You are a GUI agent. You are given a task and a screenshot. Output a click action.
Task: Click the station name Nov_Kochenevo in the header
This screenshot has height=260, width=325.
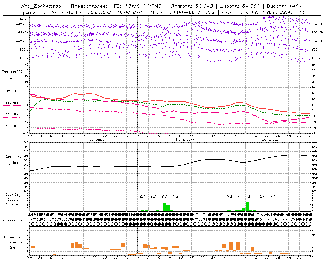(41, 6)
